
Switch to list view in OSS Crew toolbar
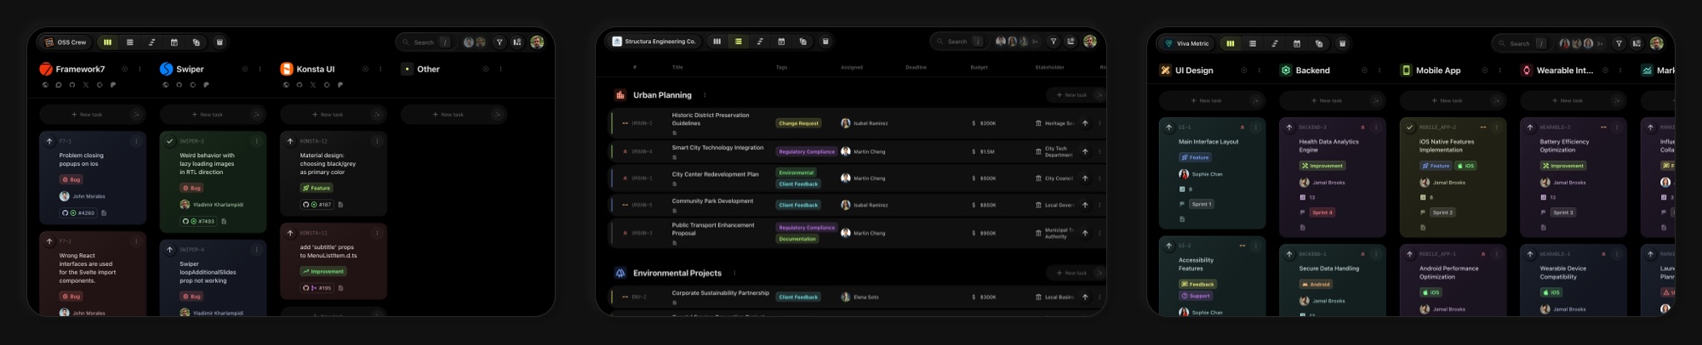coord(129,42)
